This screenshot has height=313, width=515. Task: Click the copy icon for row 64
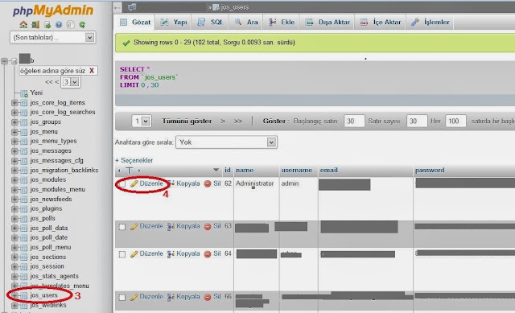point(171,254)
